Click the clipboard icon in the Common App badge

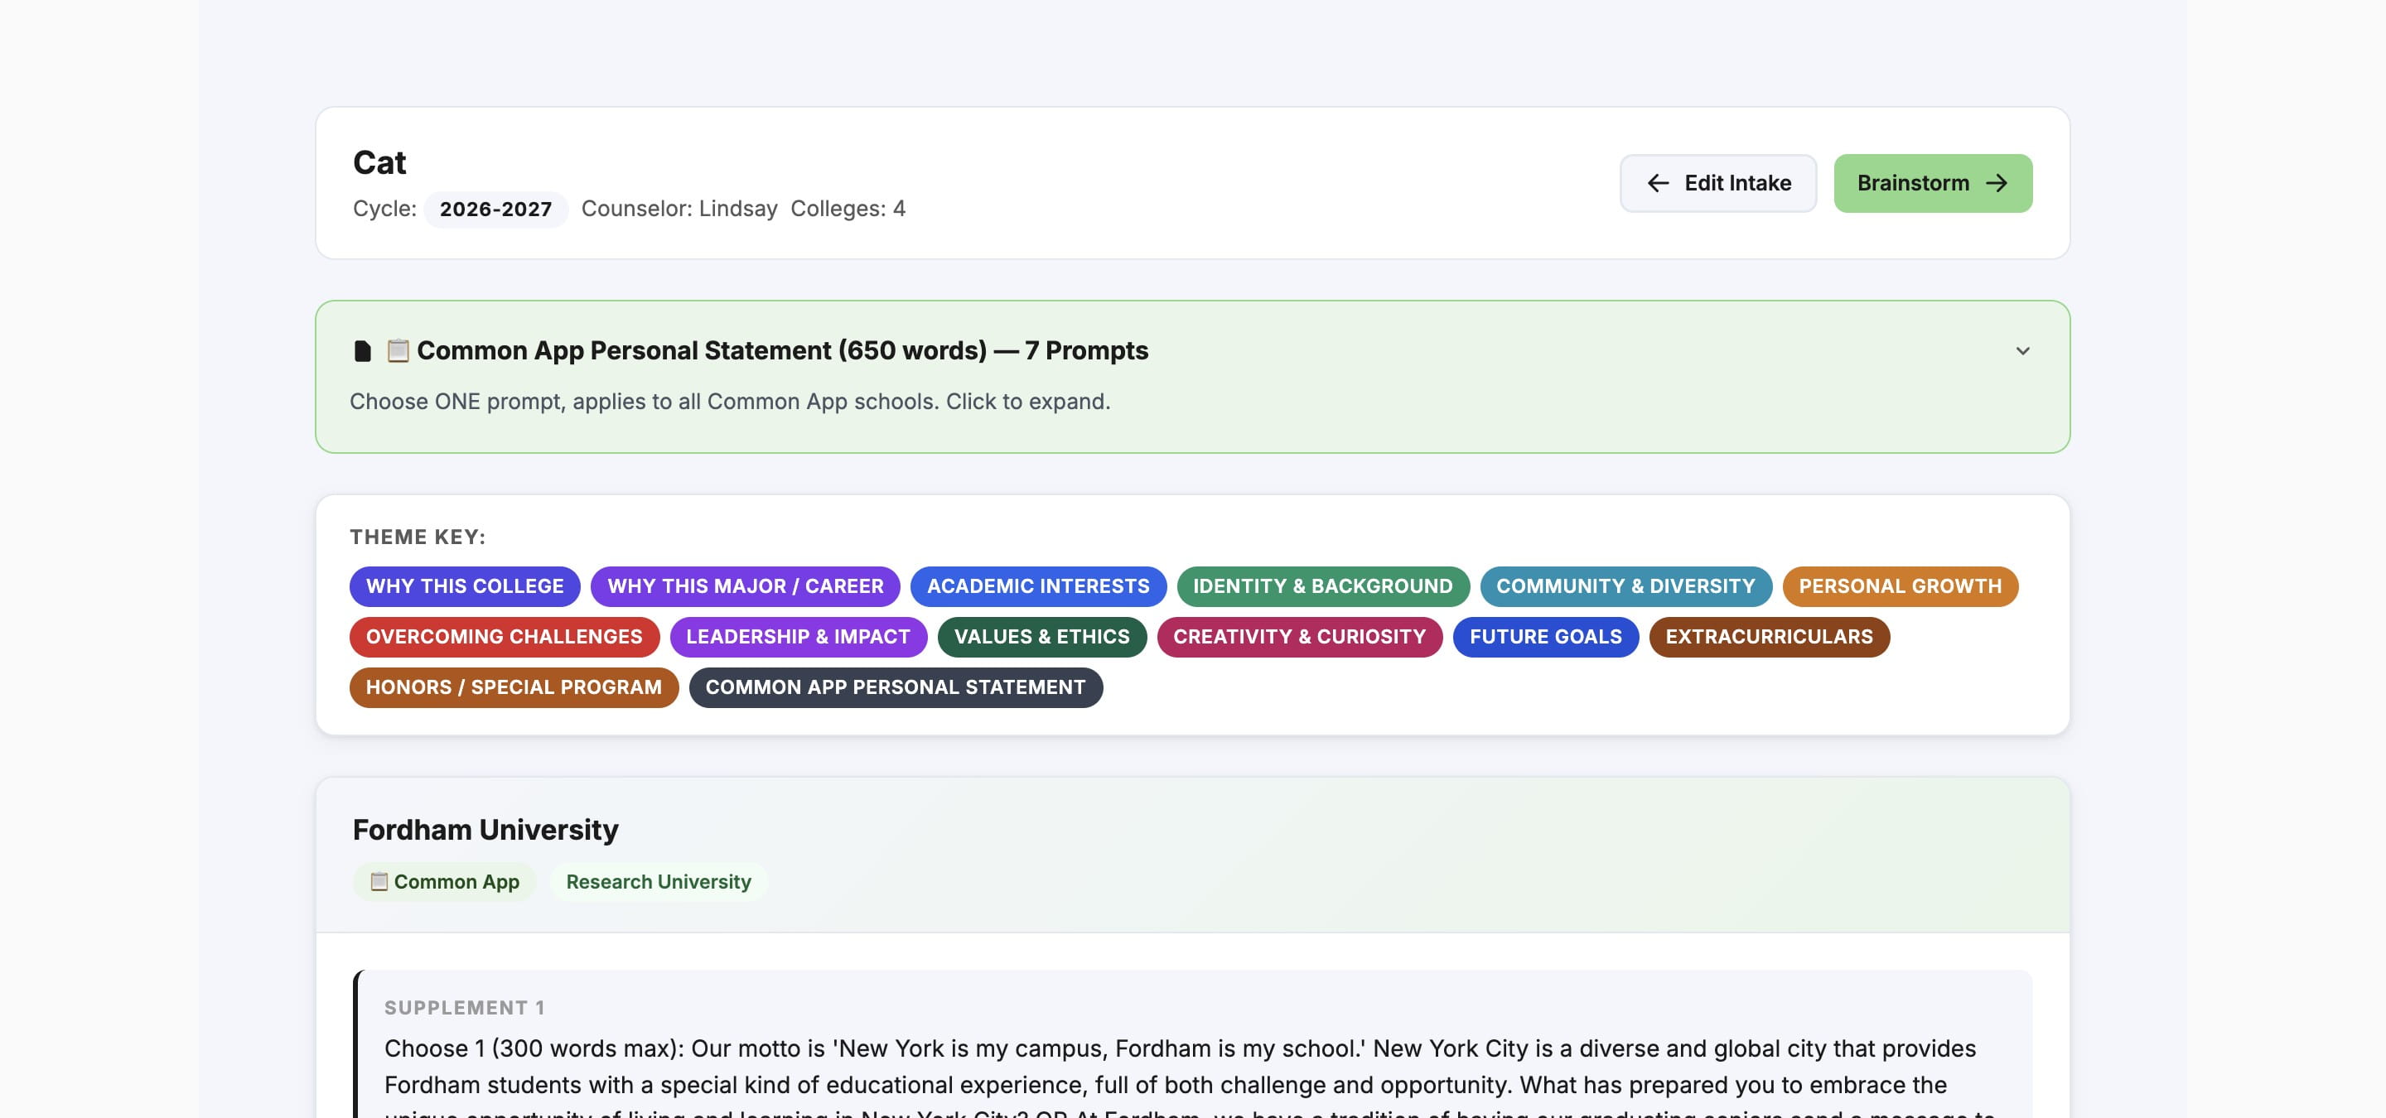(379, 882)
